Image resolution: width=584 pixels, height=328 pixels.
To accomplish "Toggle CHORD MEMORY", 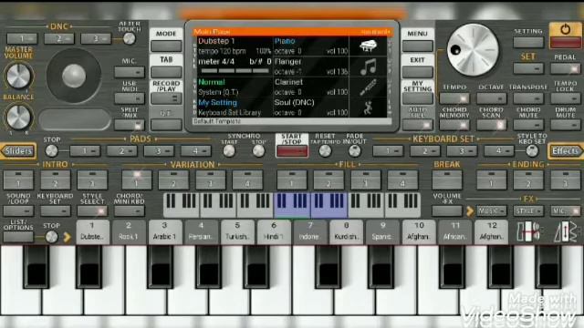I will click(x=454, y=125).
